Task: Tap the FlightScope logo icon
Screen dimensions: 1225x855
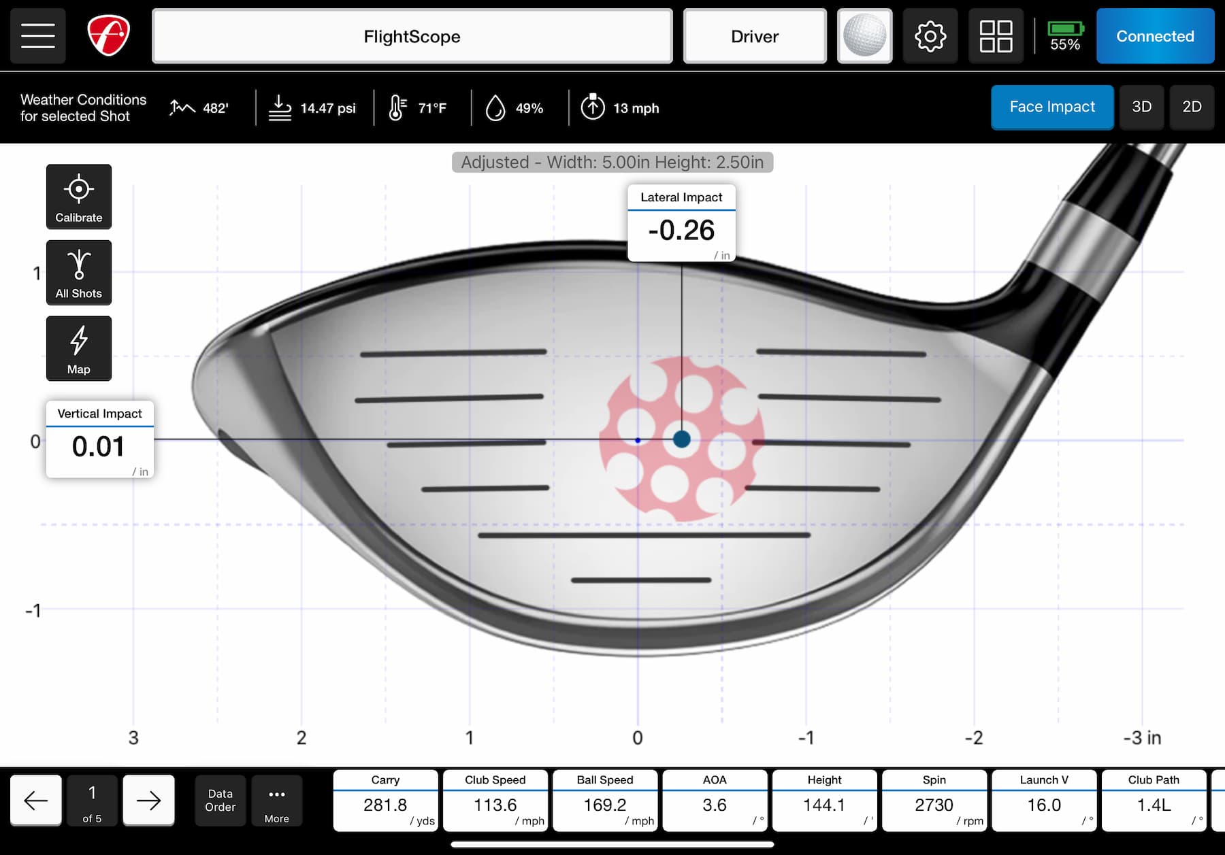Action: click(108, 36)
